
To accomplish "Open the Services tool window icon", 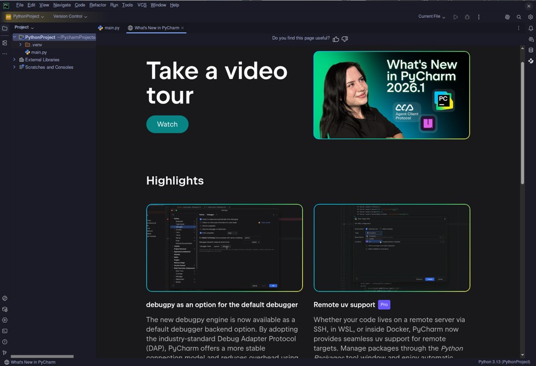I will (x=5, y=320).
